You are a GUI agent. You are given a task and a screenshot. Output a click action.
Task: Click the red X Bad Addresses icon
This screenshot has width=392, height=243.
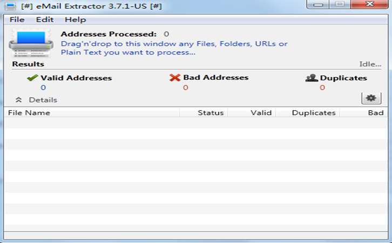click(174, 78)
